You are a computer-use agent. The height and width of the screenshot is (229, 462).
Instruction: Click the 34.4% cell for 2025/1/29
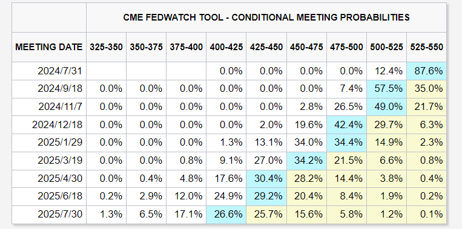[x=346, y=143]
